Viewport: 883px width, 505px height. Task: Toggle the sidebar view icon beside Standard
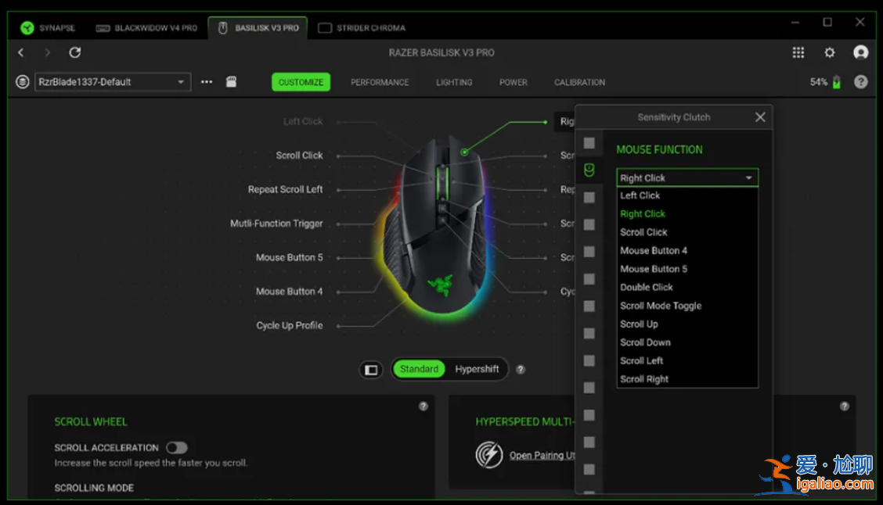tap(371, 370)
